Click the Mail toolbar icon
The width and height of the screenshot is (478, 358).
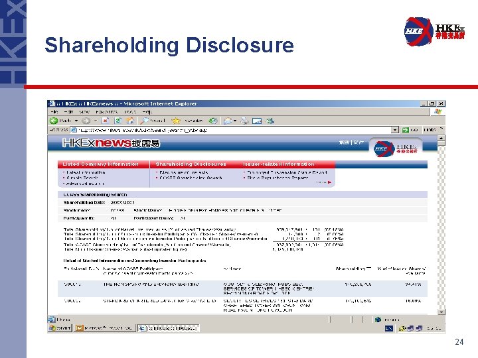(x=228, y=121)
